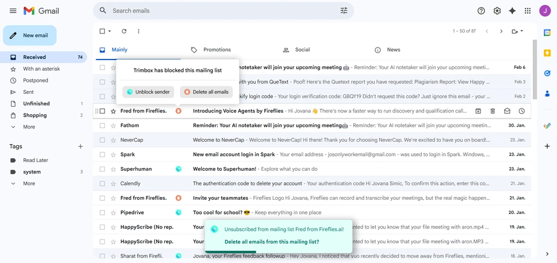This screenshot has height=263, width=557.
Task: Open Contacts in side panel
Action: point(547,94)
